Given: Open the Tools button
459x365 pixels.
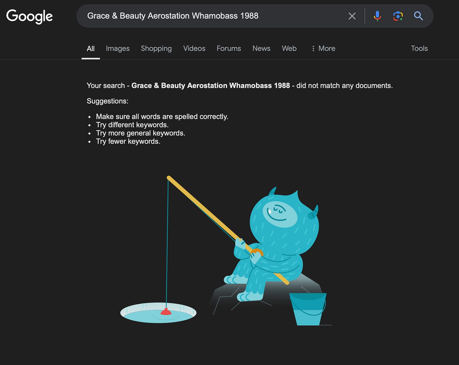Looking at the screenshot, I should click(419, 49).
